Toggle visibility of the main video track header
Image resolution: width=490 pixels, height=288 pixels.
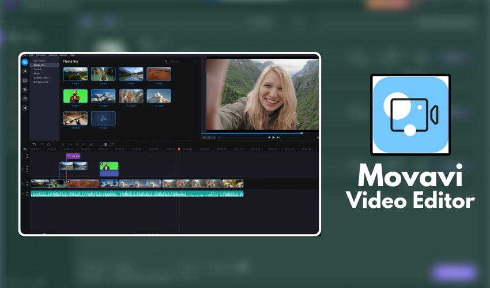pos(27,182)
